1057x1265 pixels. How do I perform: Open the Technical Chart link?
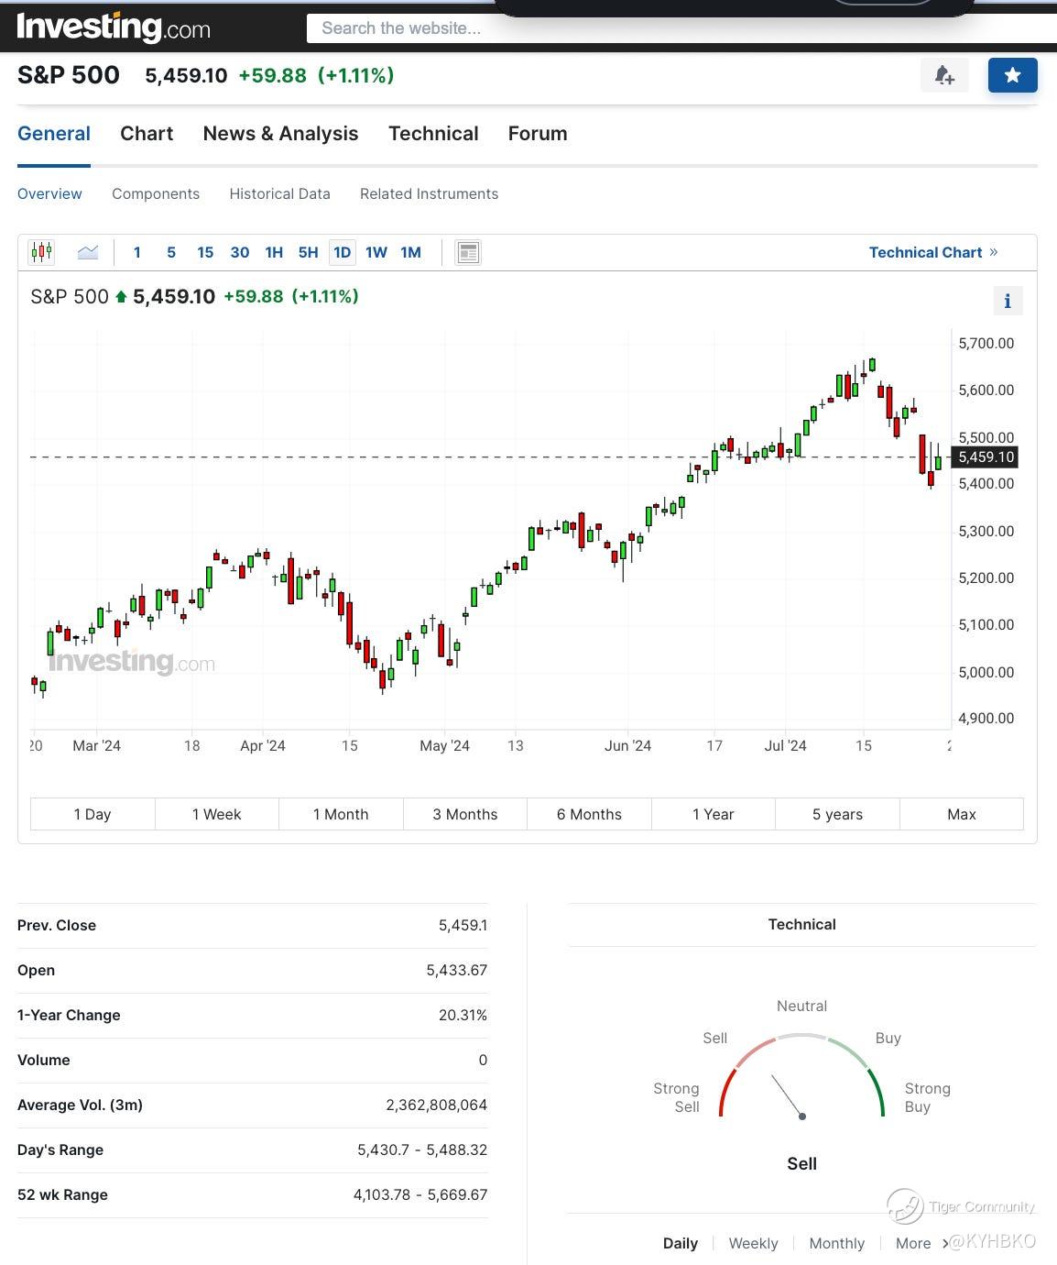click(x=933, y=252)
